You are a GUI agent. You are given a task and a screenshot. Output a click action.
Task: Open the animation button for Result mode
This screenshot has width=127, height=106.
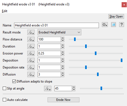click(31, 32)
